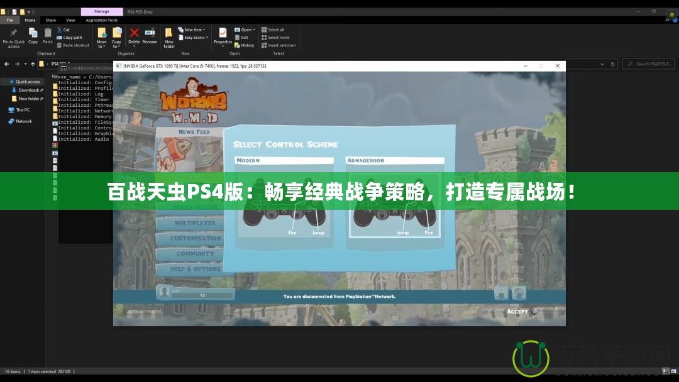Screen dimensions: 679x382
Task: Click Select all in ribbon
Action: (273, 30)
